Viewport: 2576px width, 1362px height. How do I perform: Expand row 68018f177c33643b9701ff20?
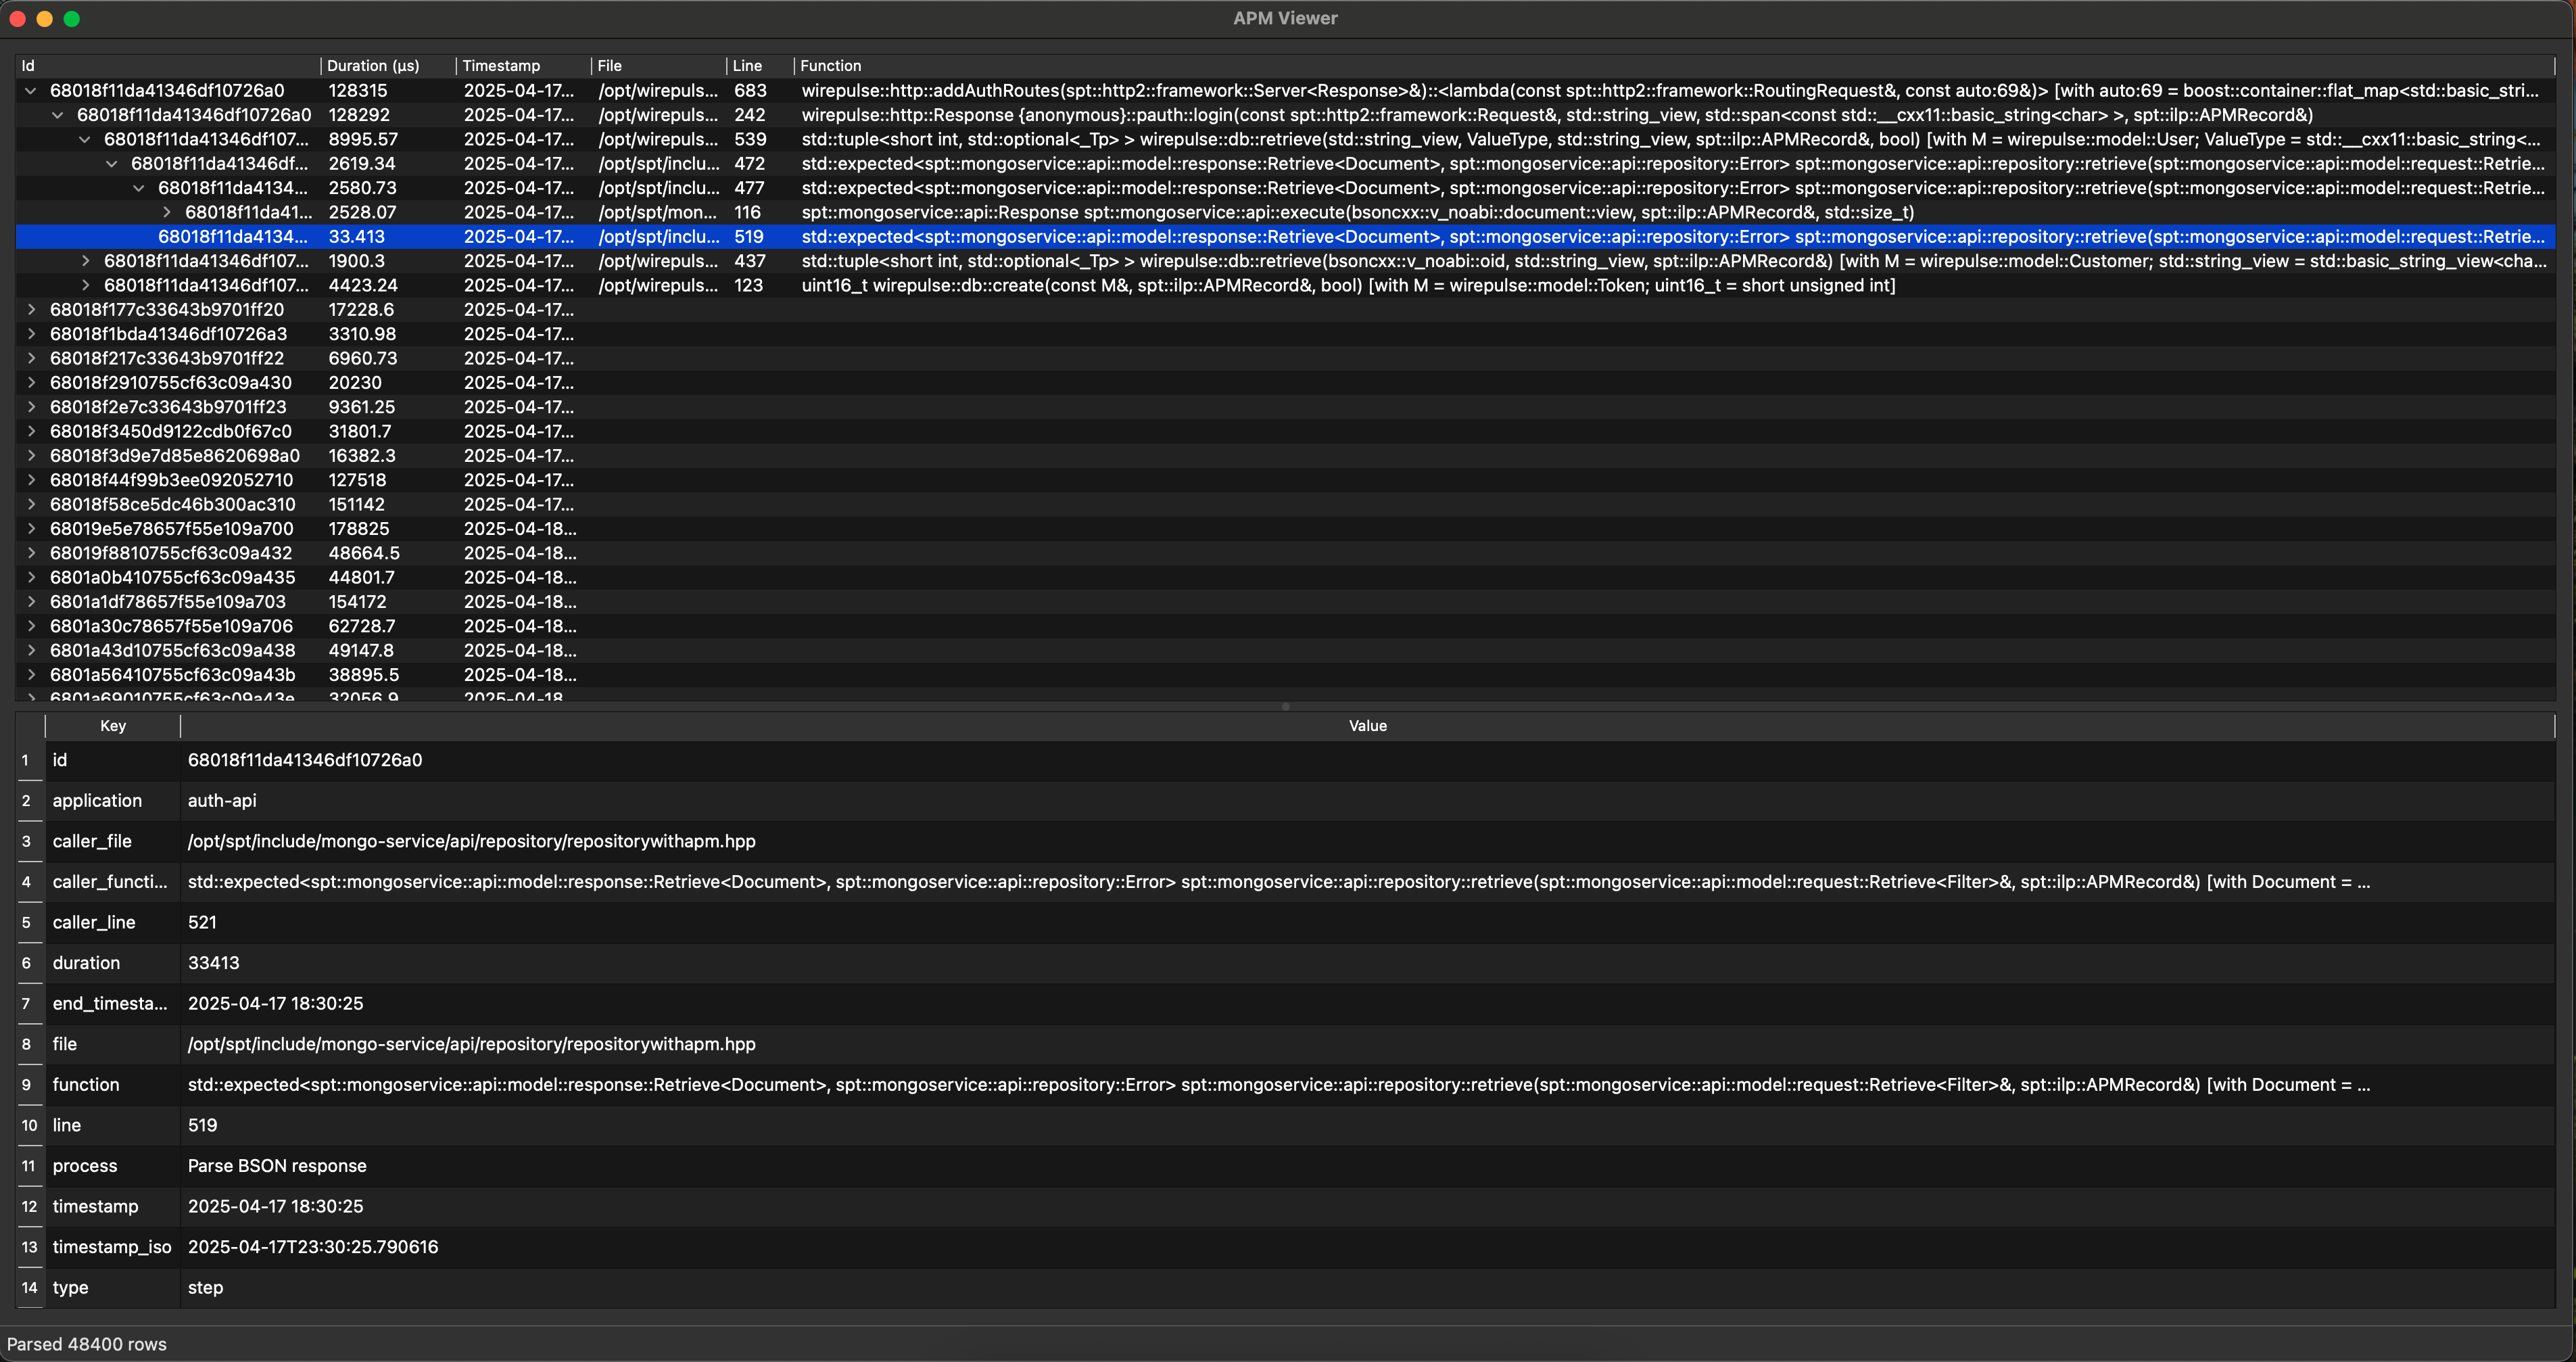tap(31, 310)
